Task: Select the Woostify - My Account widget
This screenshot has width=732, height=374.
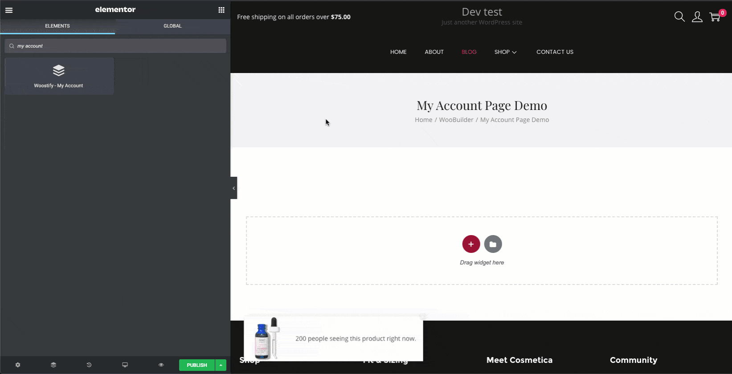Action: (x=59, y=76)
